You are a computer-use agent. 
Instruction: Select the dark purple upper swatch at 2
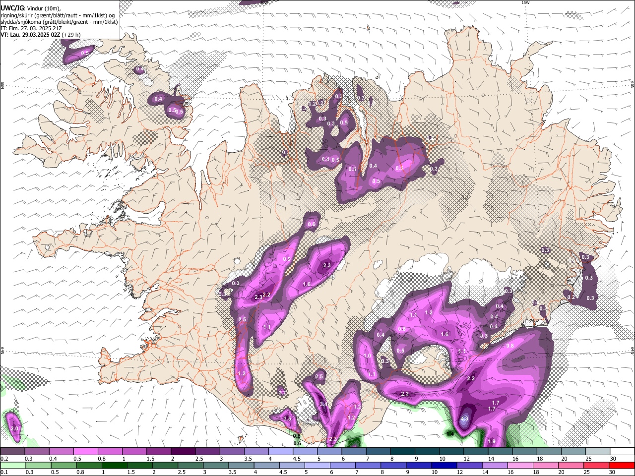pyautogui.click(x=183, y=452)
